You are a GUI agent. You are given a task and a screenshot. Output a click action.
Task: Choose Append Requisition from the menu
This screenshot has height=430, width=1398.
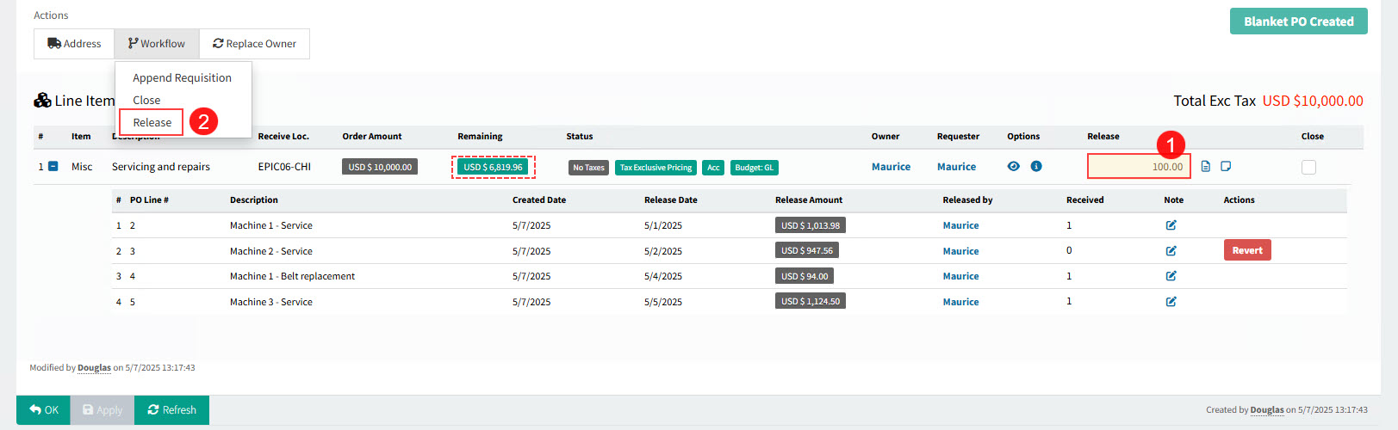pos(182,77)
